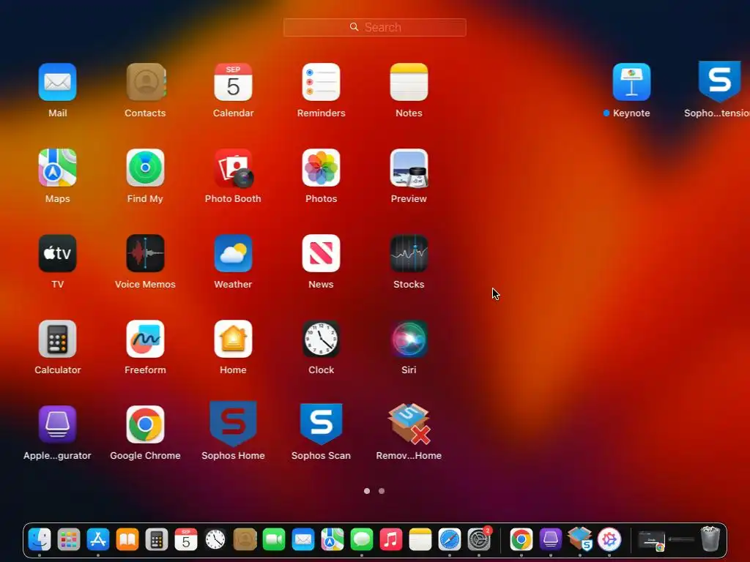Image resolution: width=750 pixels, height=562 pixels.
Task: Click the "Voice Memos" label text
Action: click(146, 285)
